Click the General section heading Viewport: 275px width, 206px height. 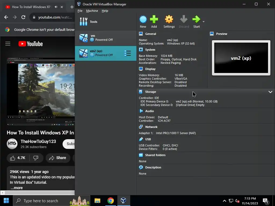tap(150, 34)
